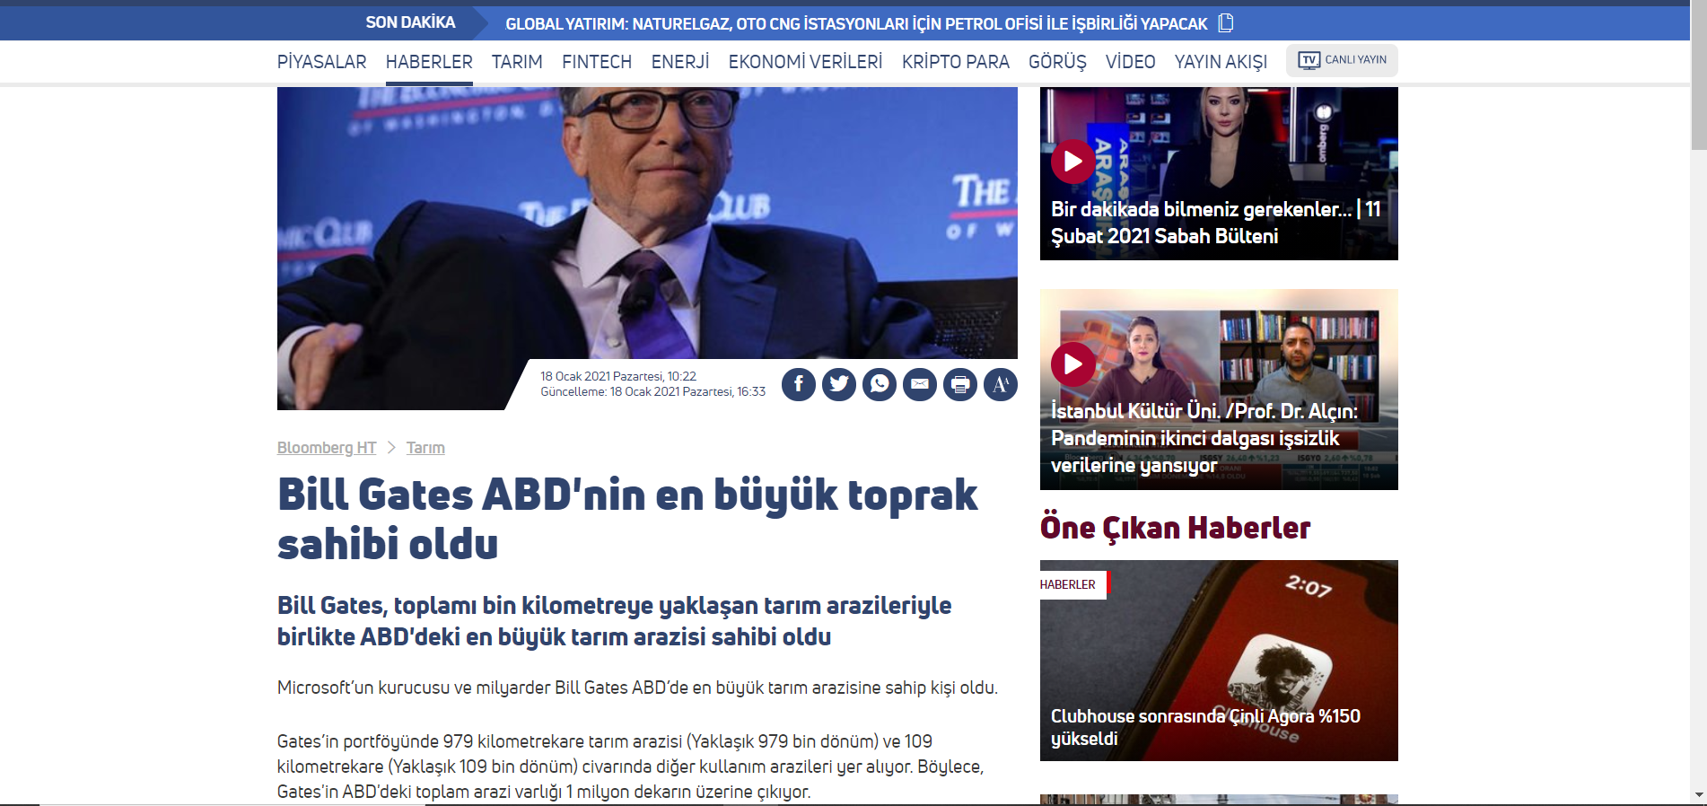The width and height of the screenshot is (1707, 806).
Task: Open YAYIN AKIŞI page
Action: click(x=1221, y=62)
